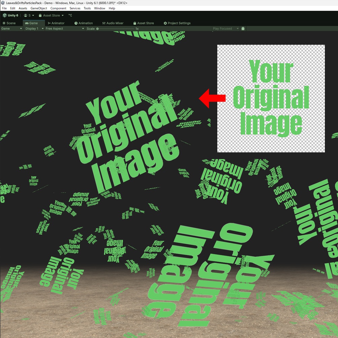338x338 pixels.
Task: Switch to the Asset Store tab
Action: tap(144, 23)
